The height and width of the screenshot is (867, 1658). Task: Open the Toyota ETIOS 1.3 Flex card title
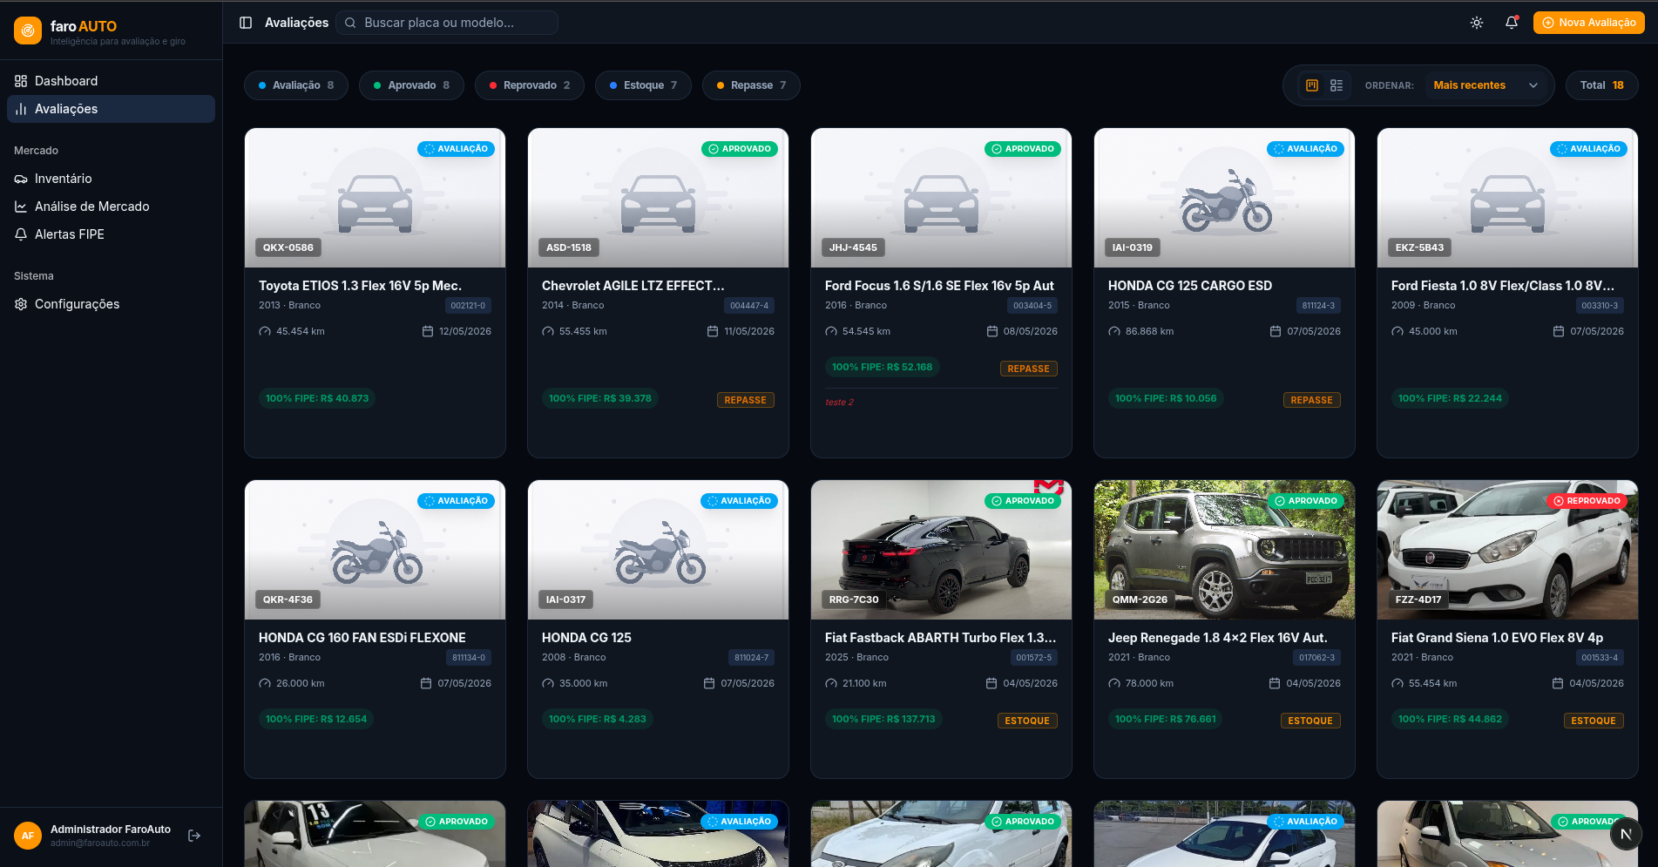point(360,286)
